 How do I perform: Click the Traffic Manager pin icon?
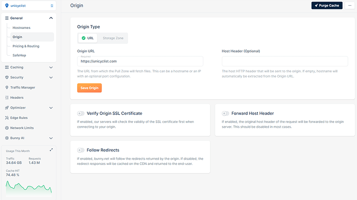(7, 87)
